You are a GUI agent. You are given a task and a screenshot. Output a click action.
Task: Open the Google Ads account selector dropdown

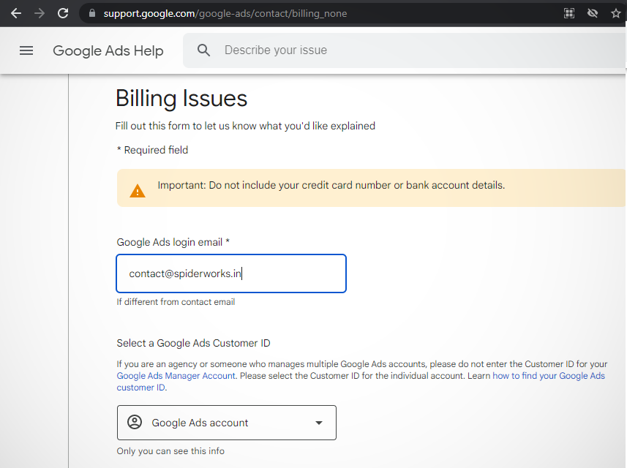(x=226, y=422)
